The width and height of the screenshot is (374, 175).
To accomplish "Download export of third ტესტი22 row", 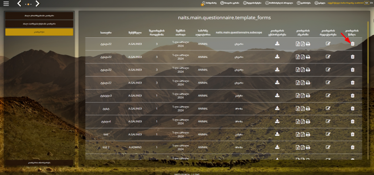I will point(277,69).
